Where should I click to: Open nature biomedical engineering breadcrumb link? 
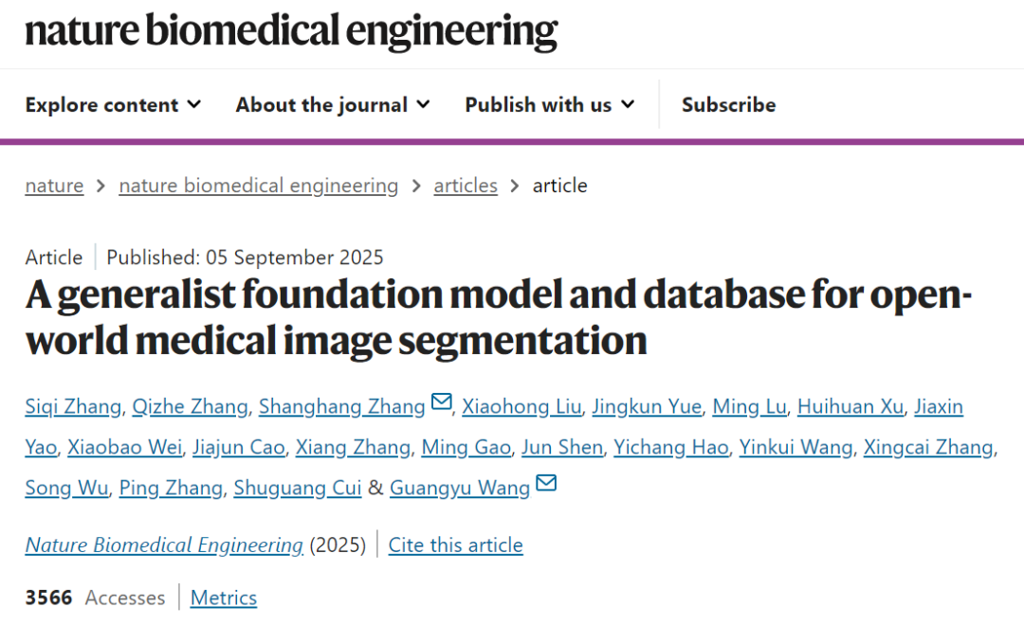pos(258,186)
